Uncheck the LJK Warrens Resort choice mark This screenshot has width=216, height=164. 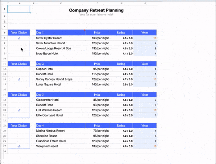(x=19, y=110)
